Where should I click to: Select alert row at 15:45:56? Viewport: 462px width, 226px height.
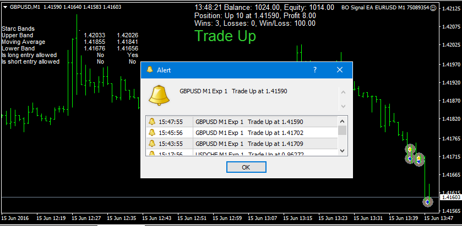242,133
